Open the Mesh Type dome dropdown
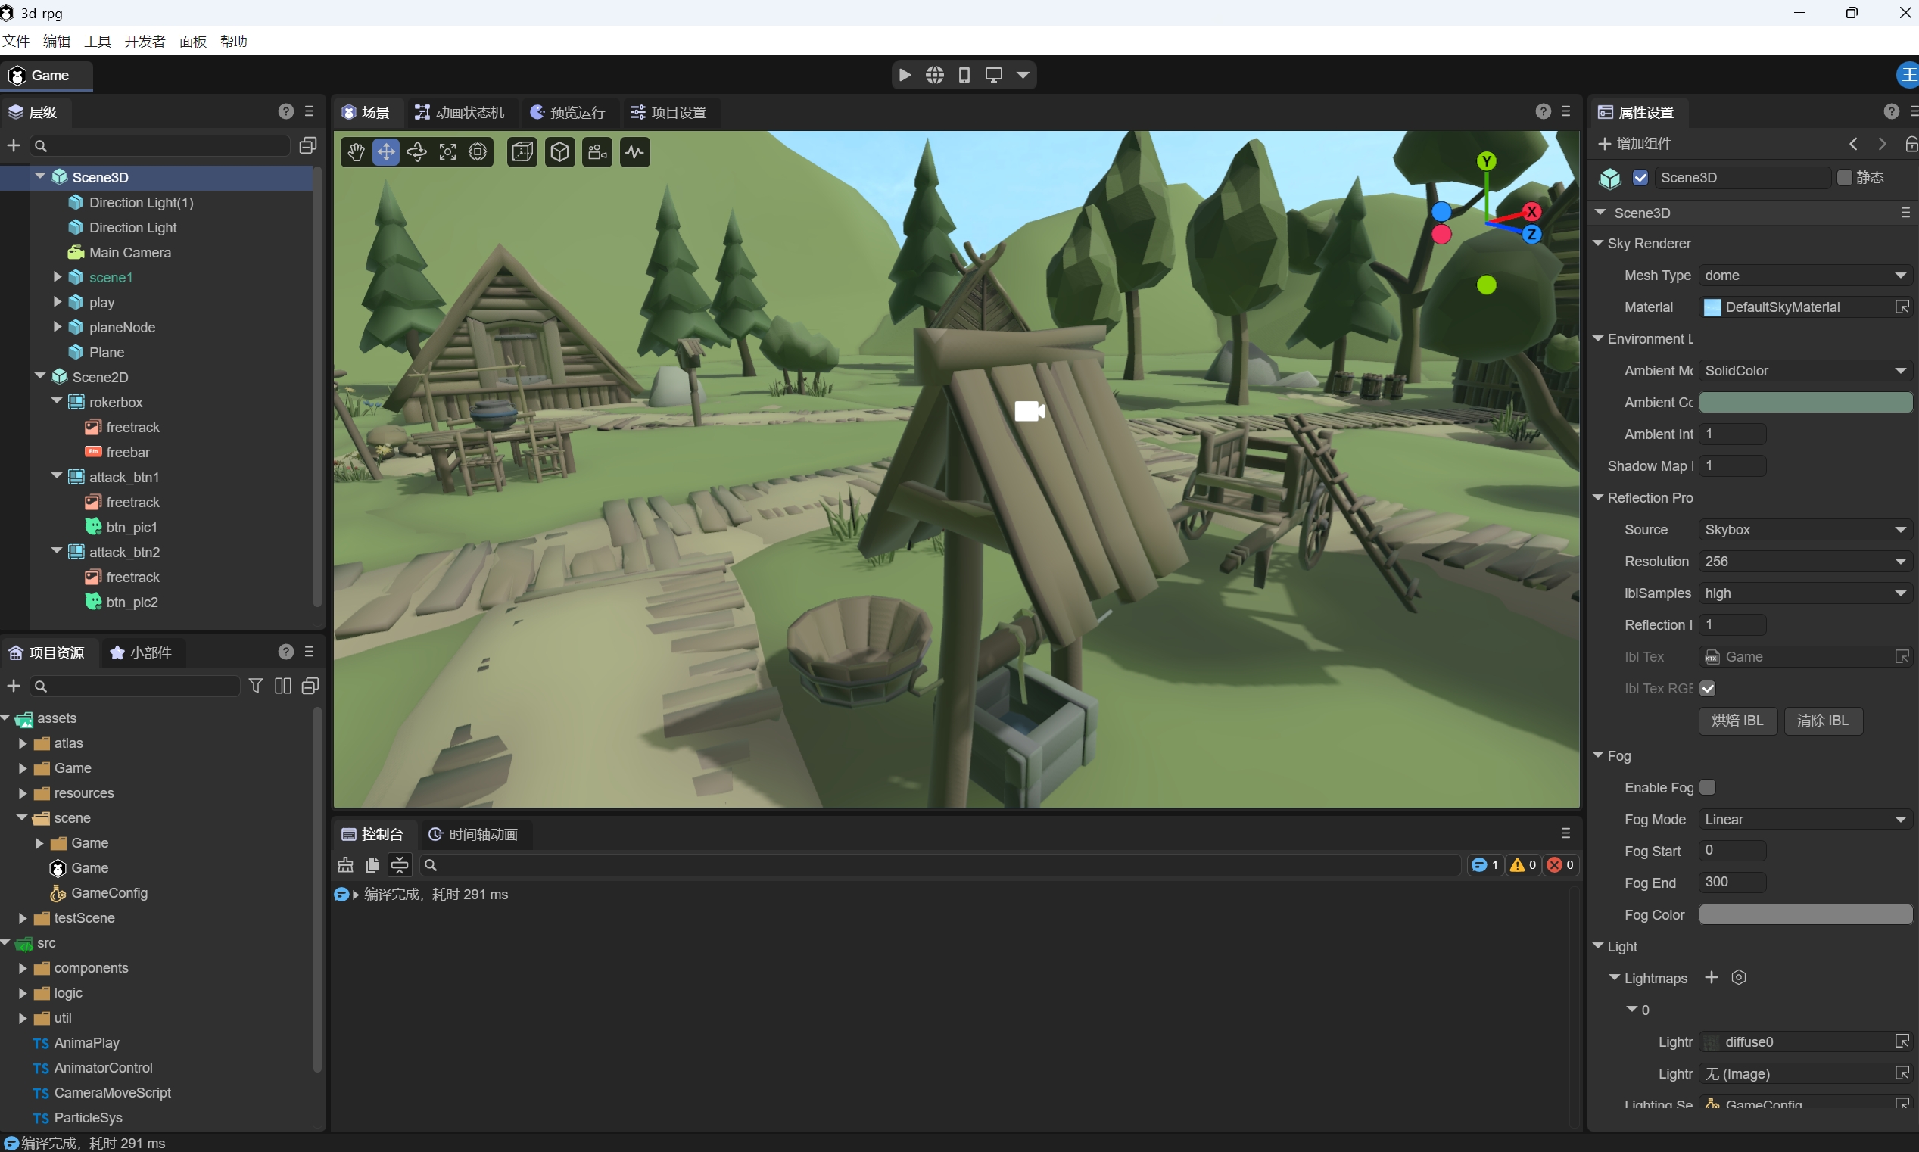 point(1805,276)
